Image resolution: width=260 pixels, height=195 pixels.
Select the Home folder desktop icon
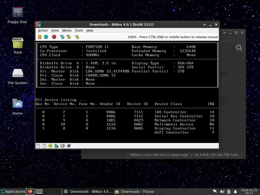[18, 107]
